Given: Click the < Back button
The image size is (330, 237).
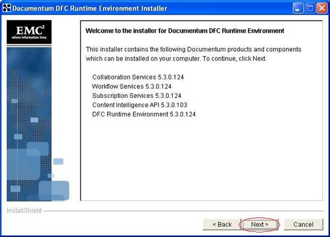Looking at the screenshot, I should point(222,225).
